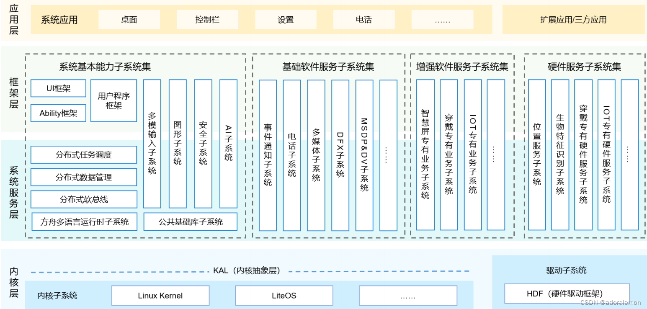
Task: Select the 电话 application box
Action: coord(364,20)
